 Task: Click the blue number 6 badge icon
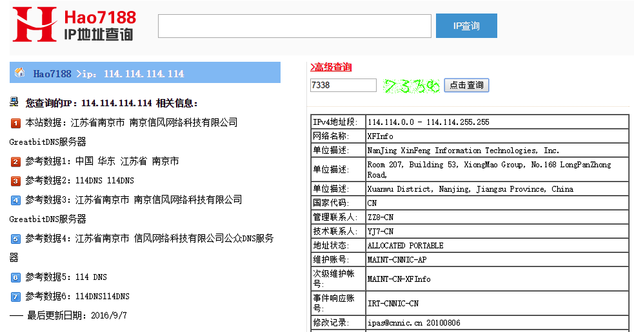pyautogui.click(x=15, y=277)
